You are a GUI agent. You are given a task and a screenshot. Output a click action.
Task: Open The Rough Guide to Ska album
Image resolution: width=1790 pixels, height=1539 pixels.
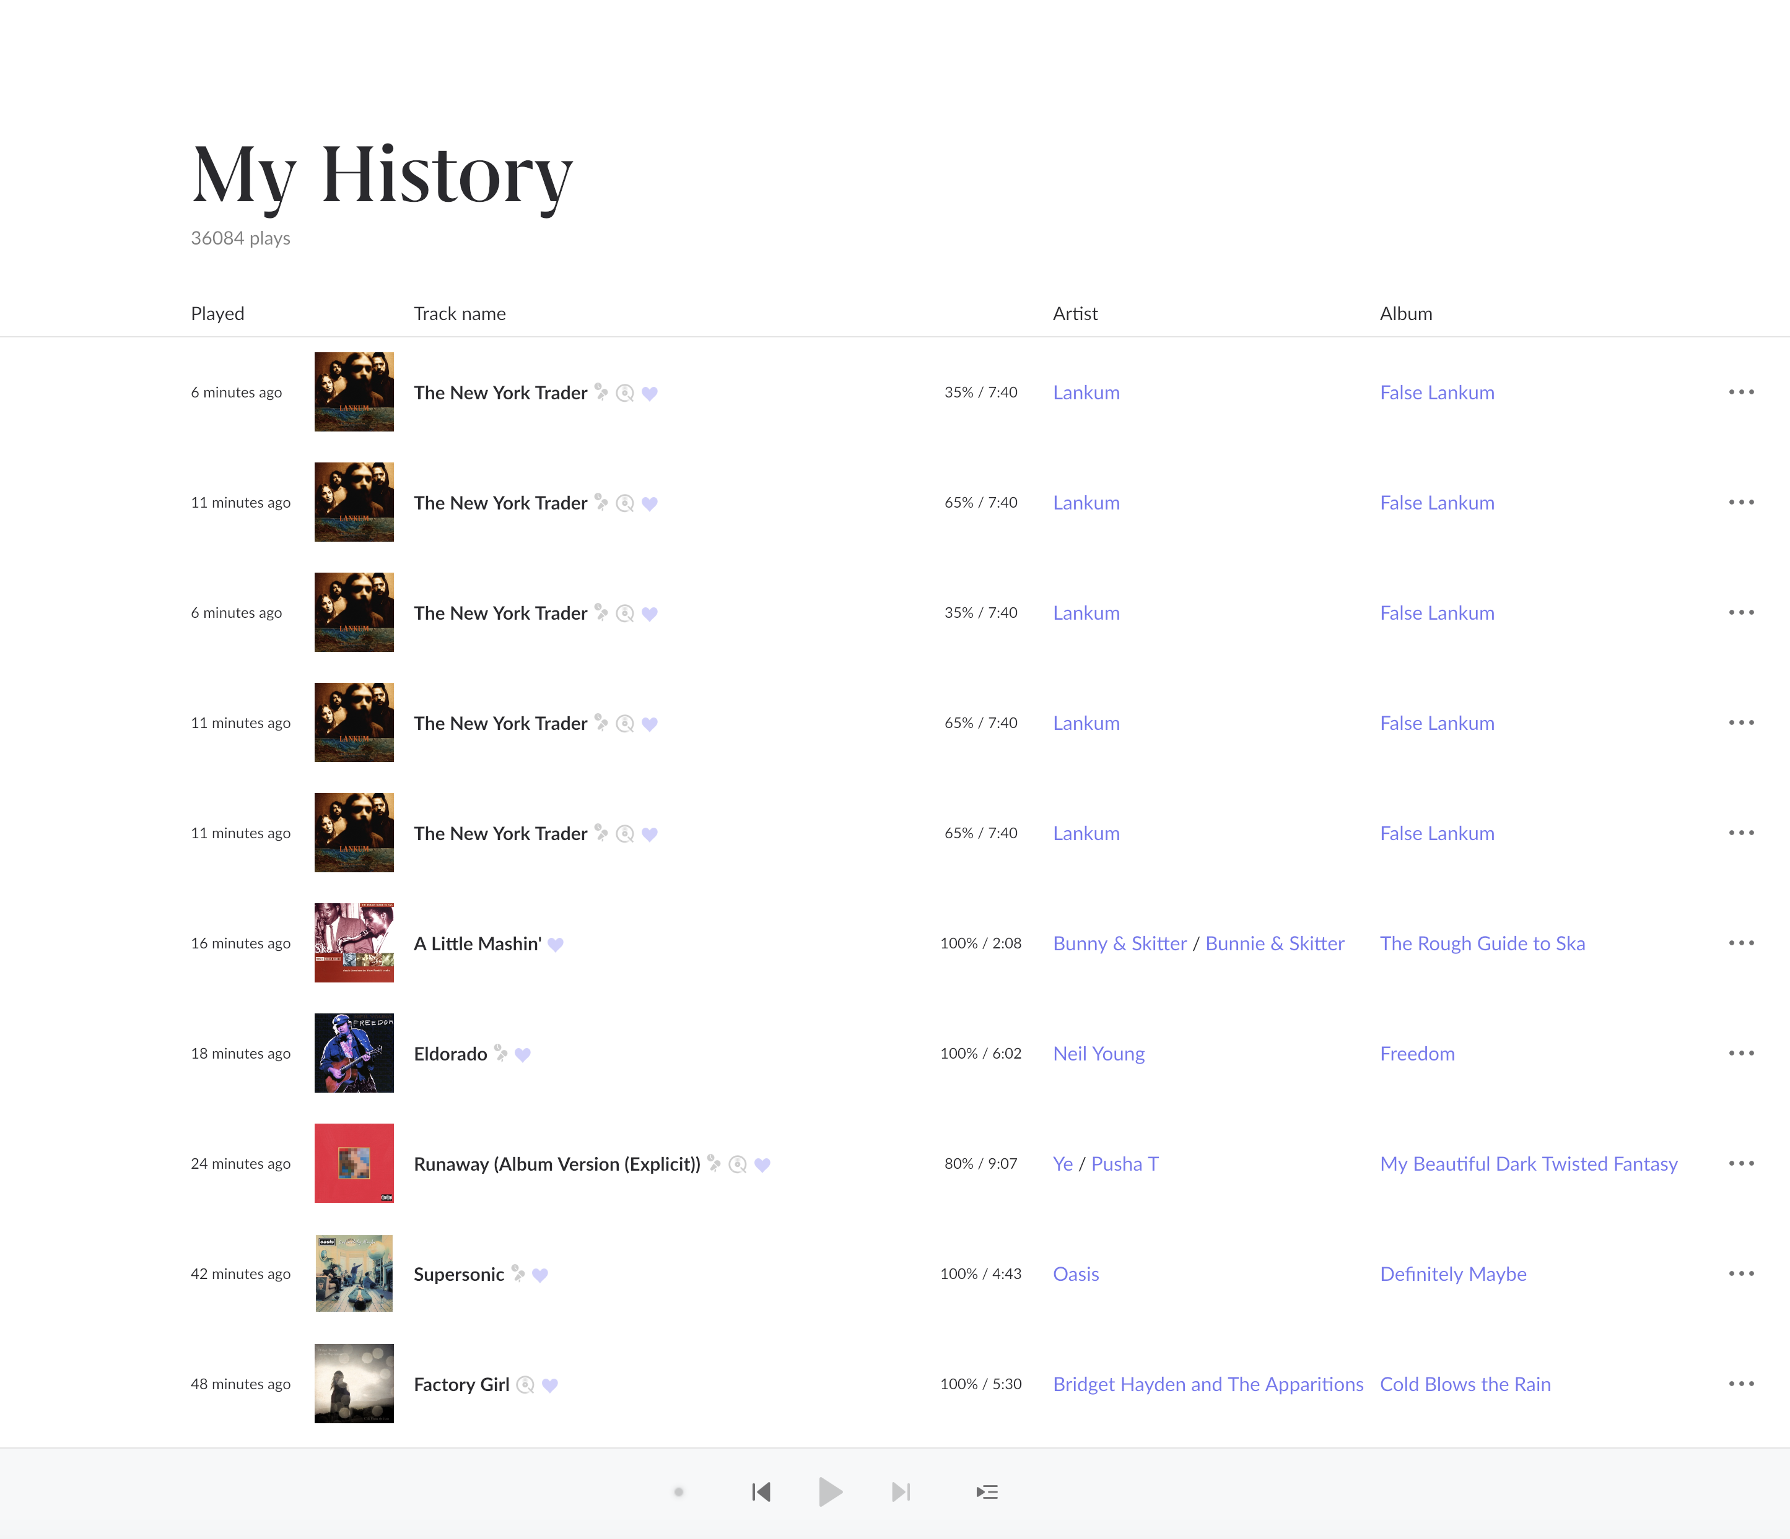point(1482,944)
